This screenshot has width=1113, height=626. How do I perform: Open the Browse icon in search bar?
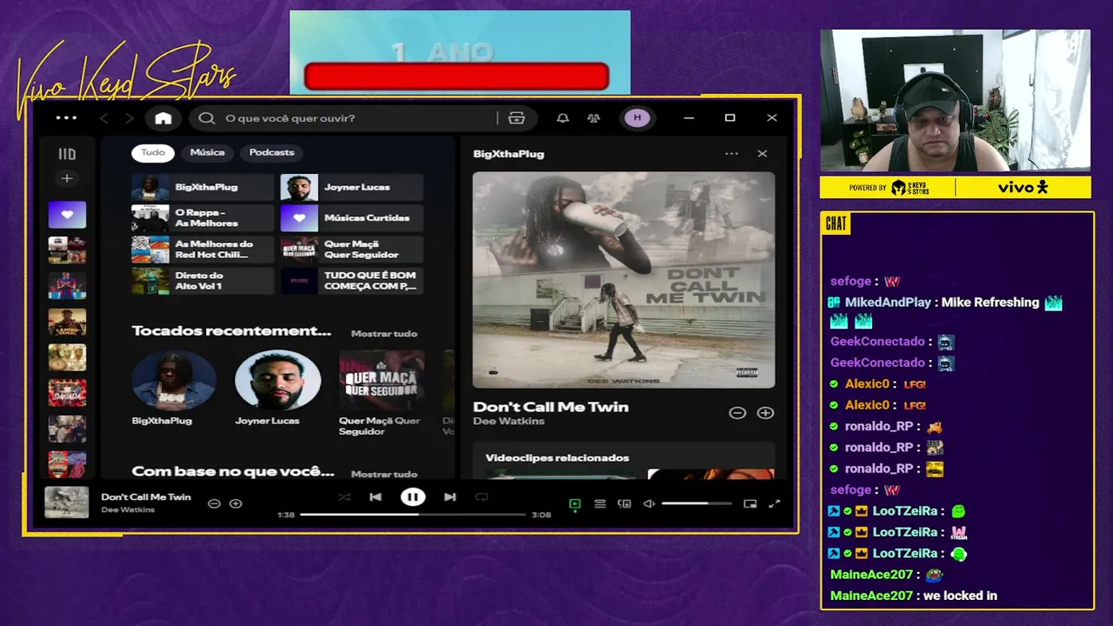point(517,118)
